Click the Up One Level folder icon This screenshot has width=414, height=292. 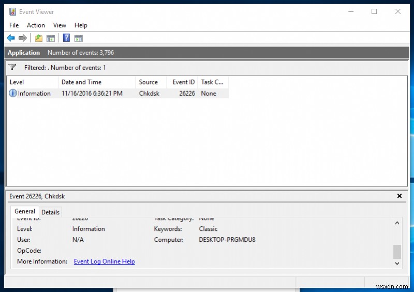click(x=39, y=38)
